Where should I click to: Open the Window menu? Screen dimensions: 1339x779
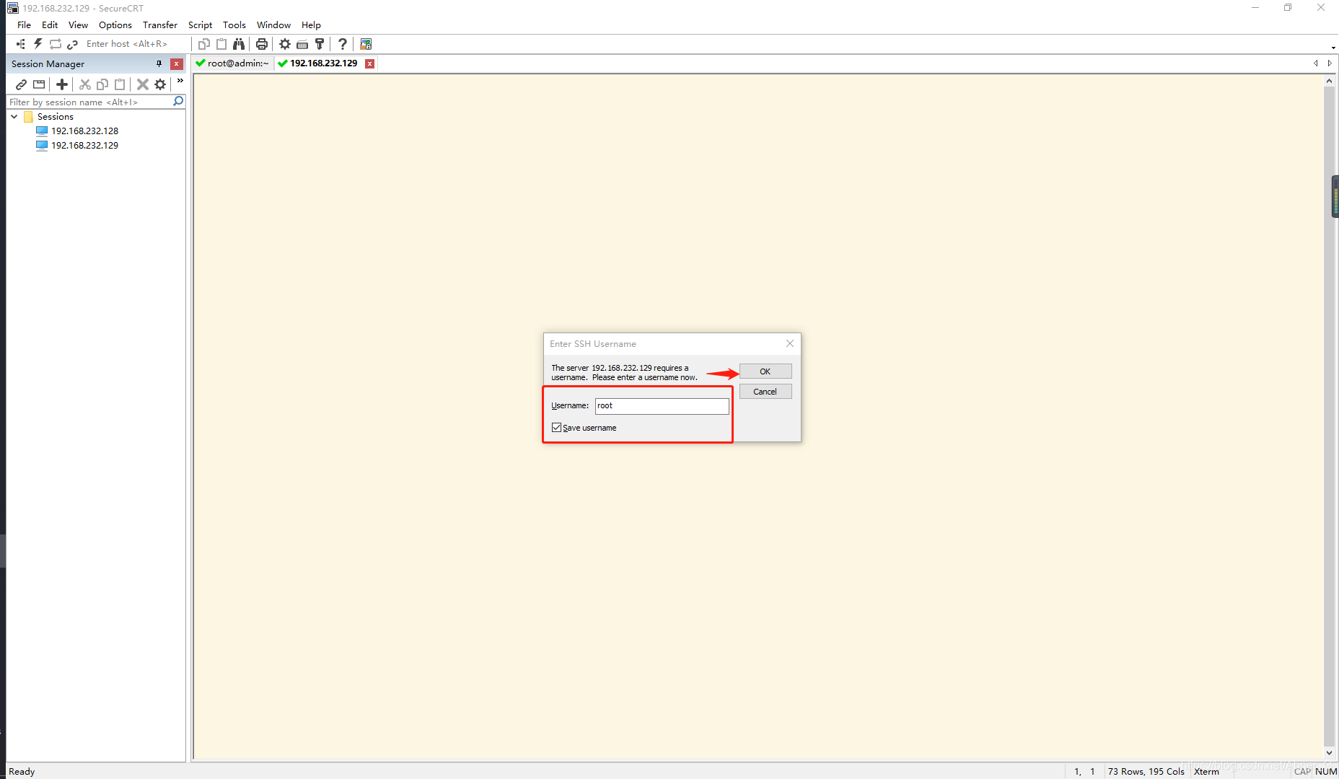point(273,25)
